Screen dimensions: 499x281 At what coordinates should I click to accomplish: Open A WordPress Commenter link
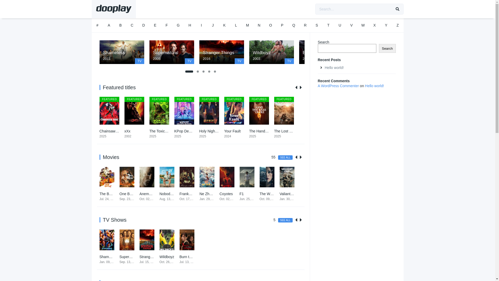point(338,86)
